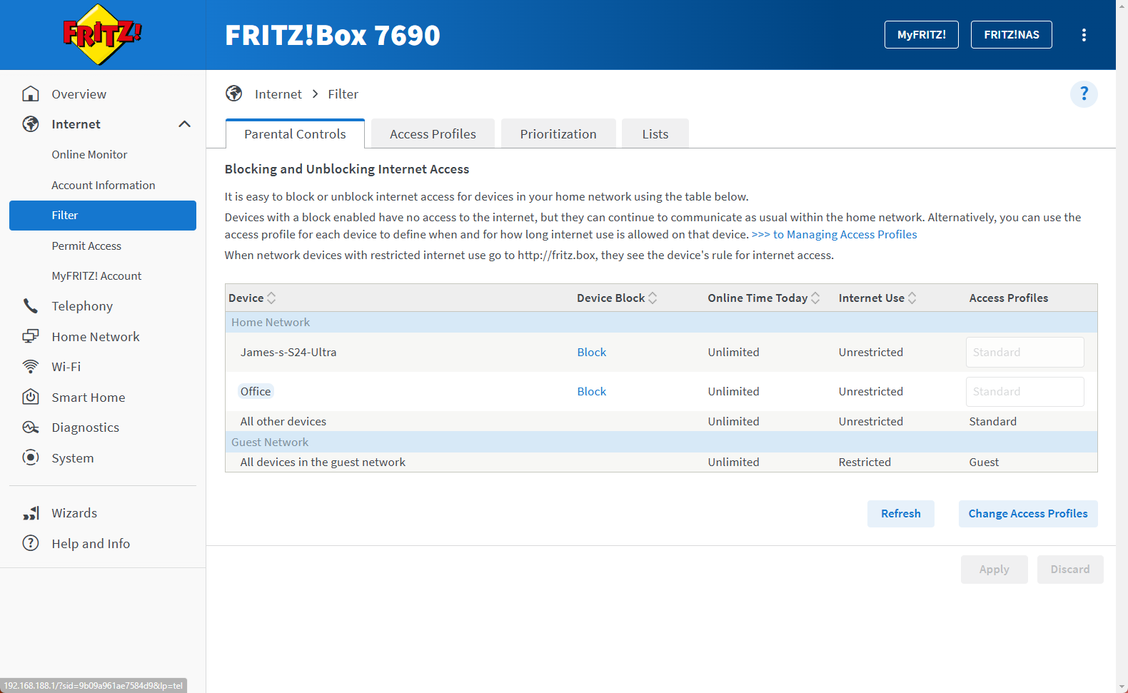The width and height of the screenshot is (1128, 693).
Task: Click the Refresh button
Action: pyautogui.click(x=900, y=514)
